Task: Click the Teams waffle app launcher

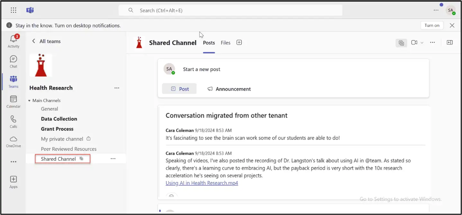Action: click(13, 10)
